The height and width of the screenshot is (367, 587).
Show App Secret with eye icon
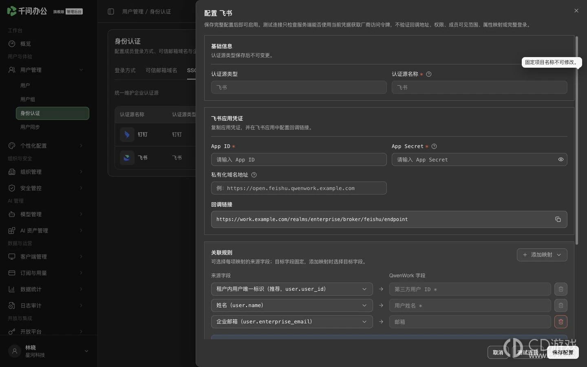pyautogui.click(x=561, y=159)
